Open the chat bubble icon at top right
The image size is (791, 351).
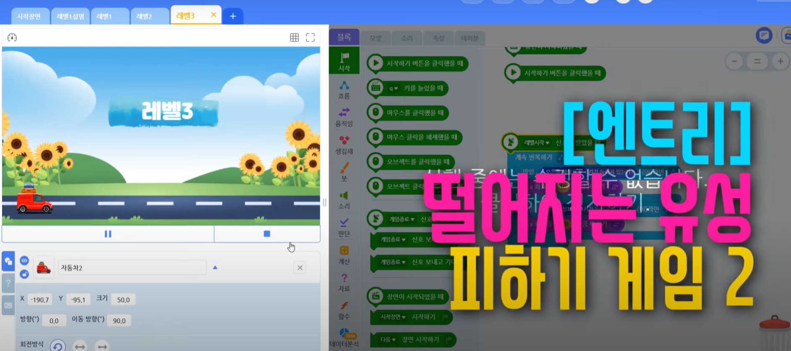(764, 35)
